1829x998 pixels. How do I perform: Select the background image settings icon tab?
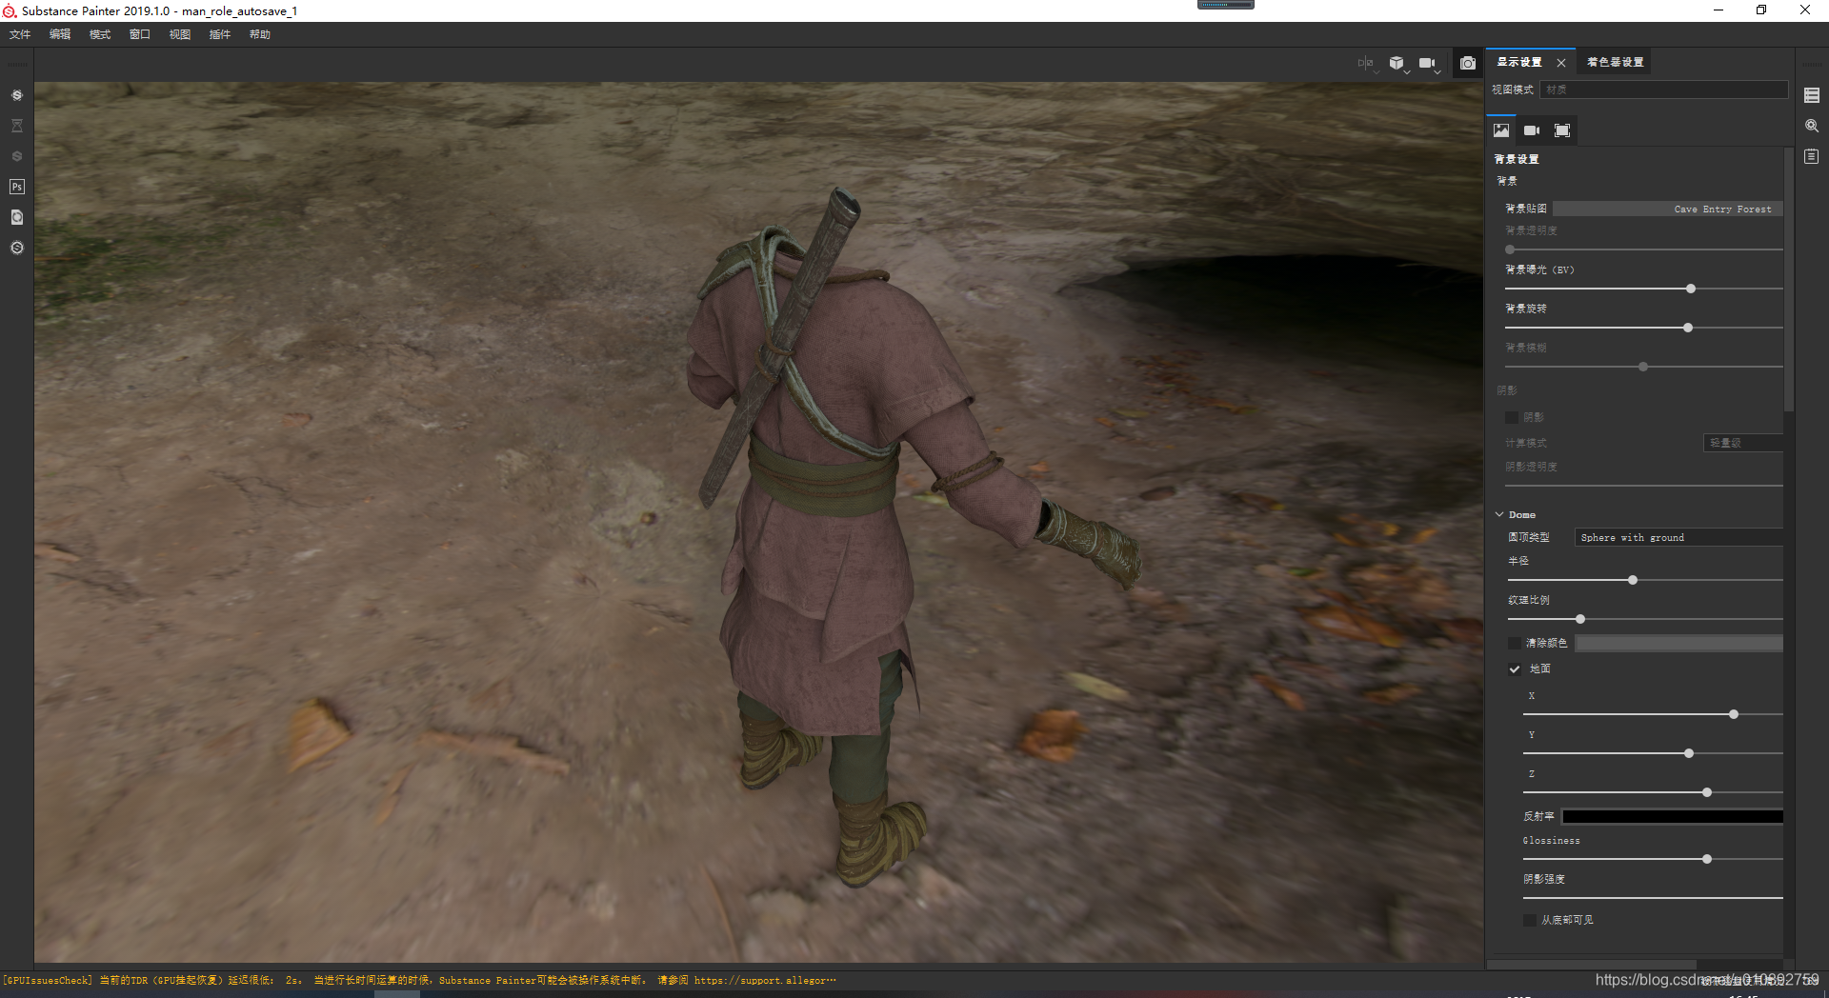tap(1501, 130)
